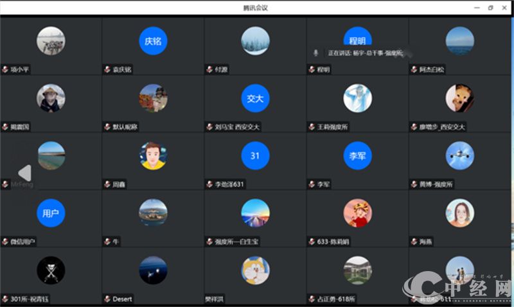Screen dimensions: 514x307
Task: Select the 交大 blue avatar of 刘马宝
Action: click(x=255, y=98)
